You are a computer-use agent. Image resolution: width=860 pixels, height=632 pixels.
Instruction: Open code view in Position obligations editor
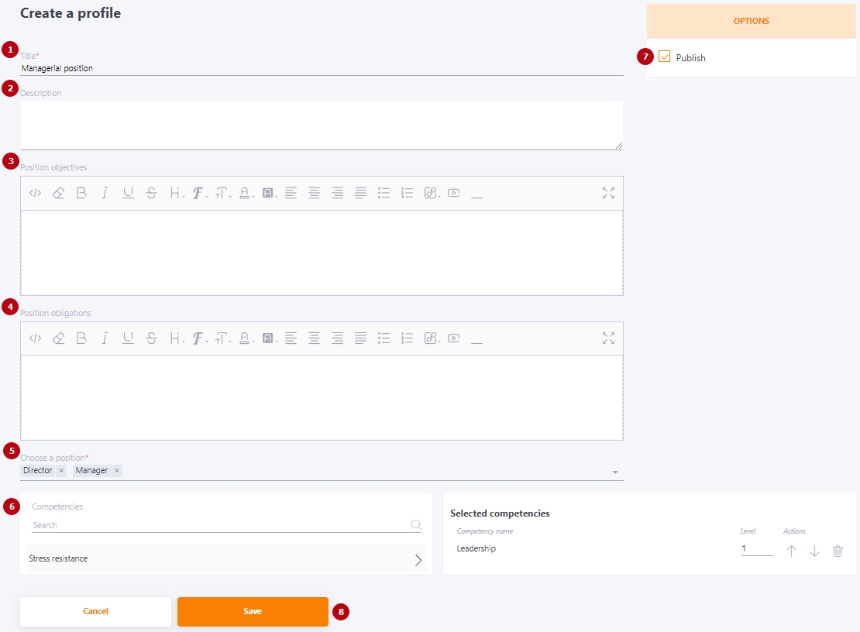[x=35, y=338]
